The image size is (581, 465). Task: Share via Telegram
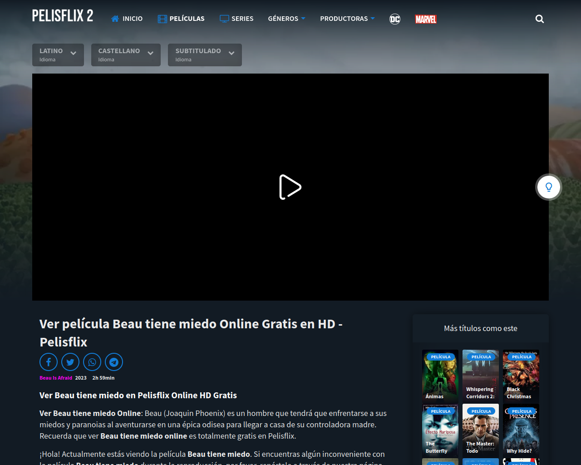pyautogui.click(x=114, y=362)
